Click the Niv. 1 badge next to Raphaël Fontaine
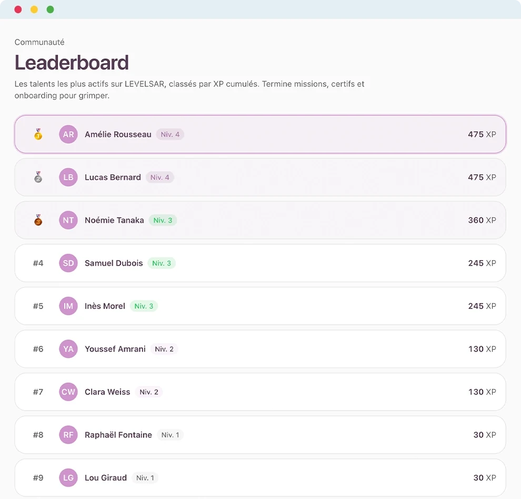 (170, 434)
